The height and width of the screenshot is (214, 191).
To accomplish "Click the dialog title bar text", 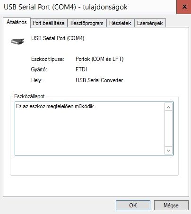I will click(66, 7).
